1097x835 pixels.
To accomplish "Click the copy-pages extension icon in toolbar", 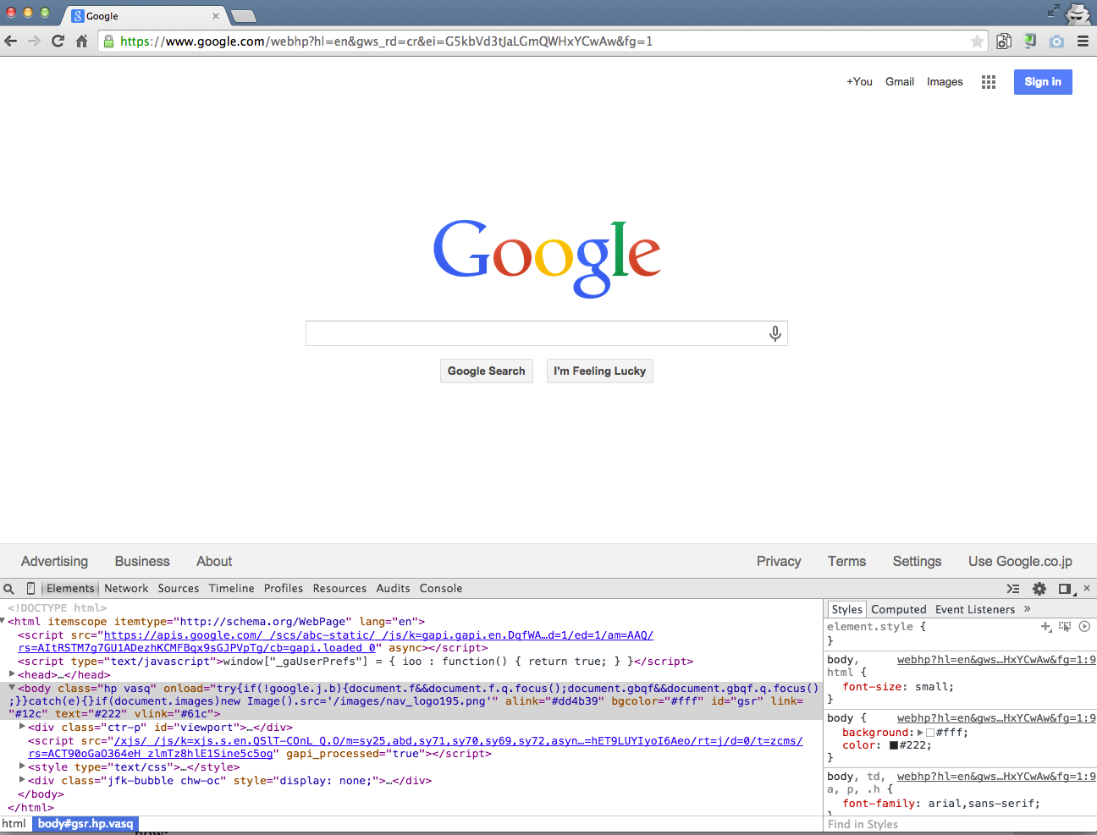I will pyautogui.click(x=1004, y=41).
